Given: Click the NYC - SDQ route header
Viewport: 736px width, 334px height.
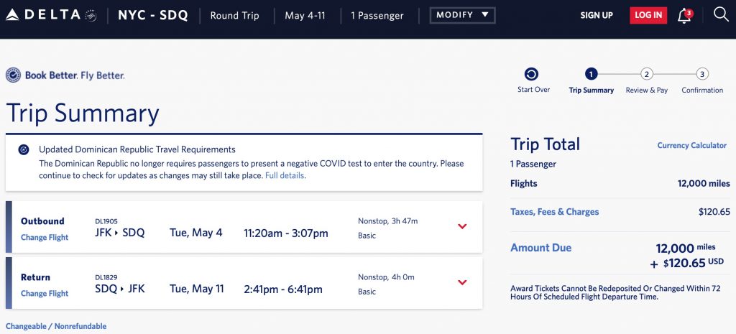Looking at the screenshot, I should [153, 15].
